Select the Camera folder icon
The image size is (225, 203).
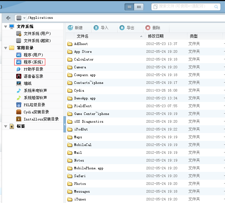point(70,67)
